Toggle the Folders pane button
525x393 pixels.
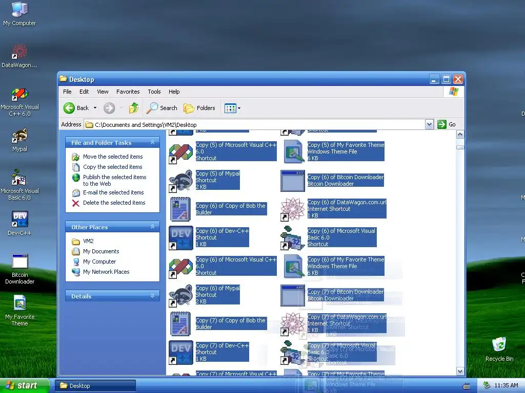point(199,108)
